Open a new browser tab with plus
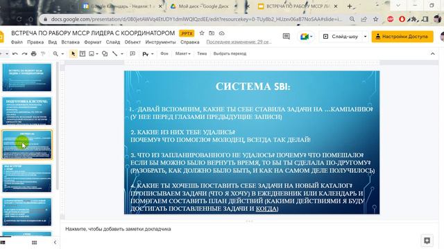The image size is (444, 249). click(x=350, y=6)
